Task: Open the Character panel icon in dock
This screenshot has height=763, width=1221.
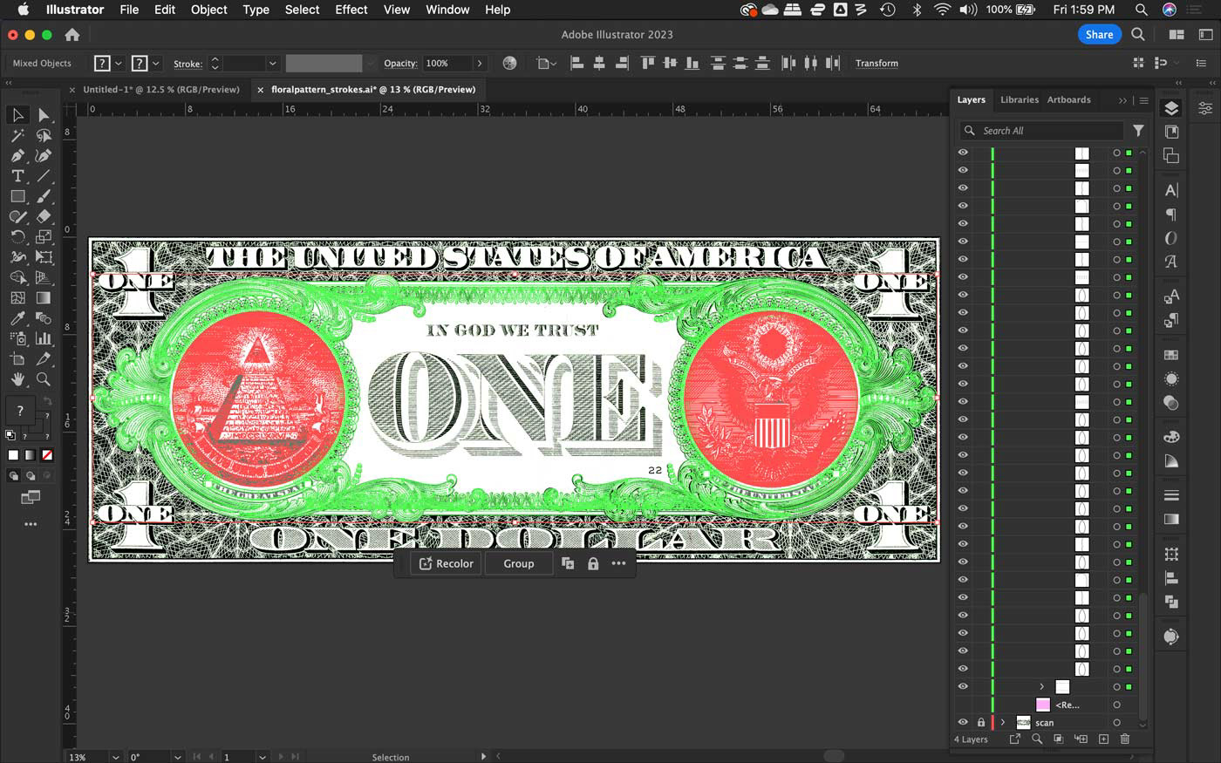Action: point(1171,190)
